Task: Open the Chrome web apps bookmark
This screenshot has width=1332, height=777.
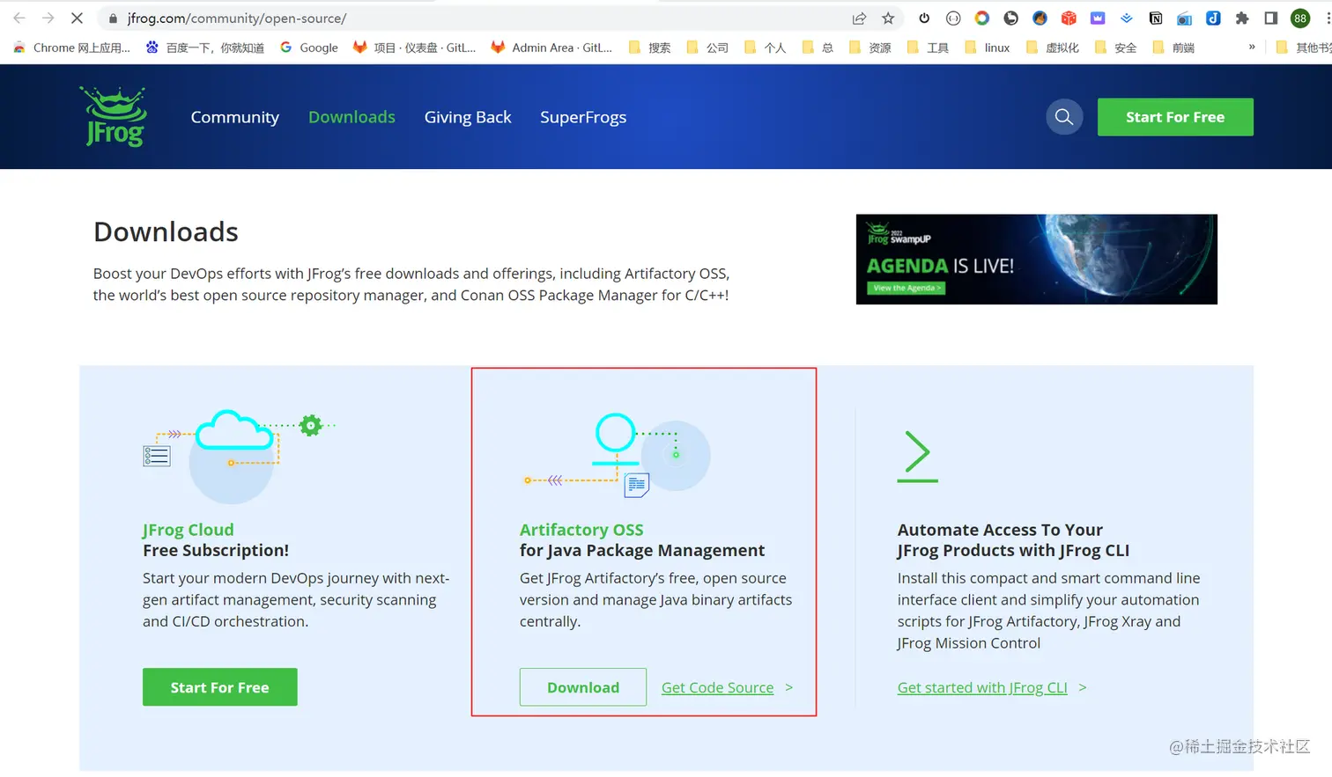Action: pyautogui.click(x=71, y=48)
